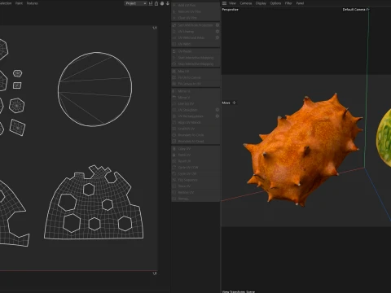
Task: Click the Remove UV Pins command
Action: (x=195, y=11)
